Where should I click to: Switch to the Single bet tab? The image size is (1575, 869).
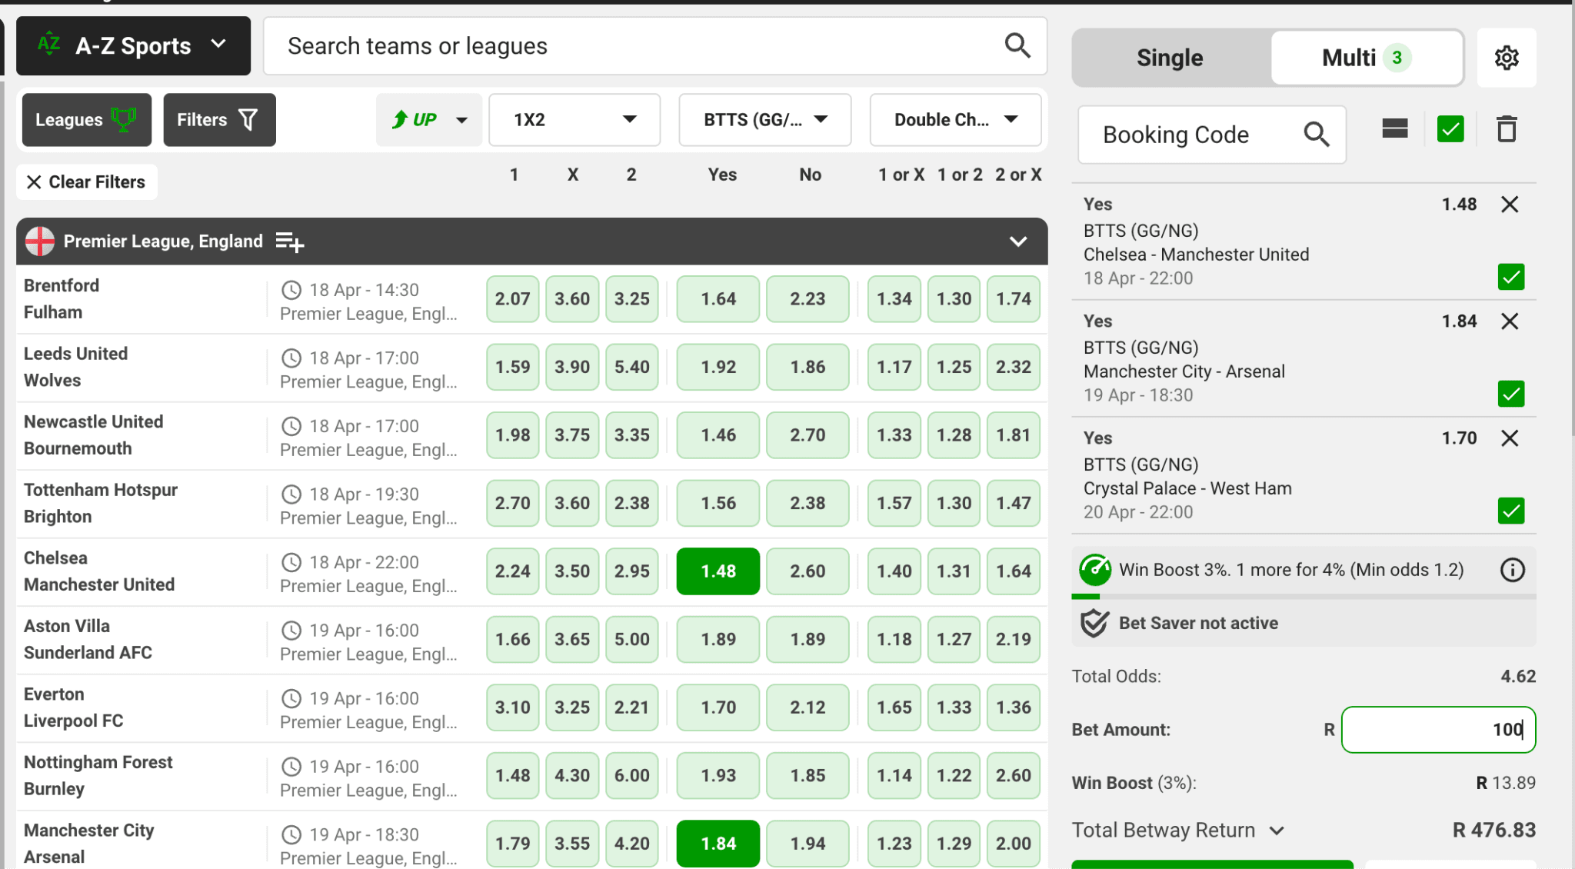tap(1170, 58)
